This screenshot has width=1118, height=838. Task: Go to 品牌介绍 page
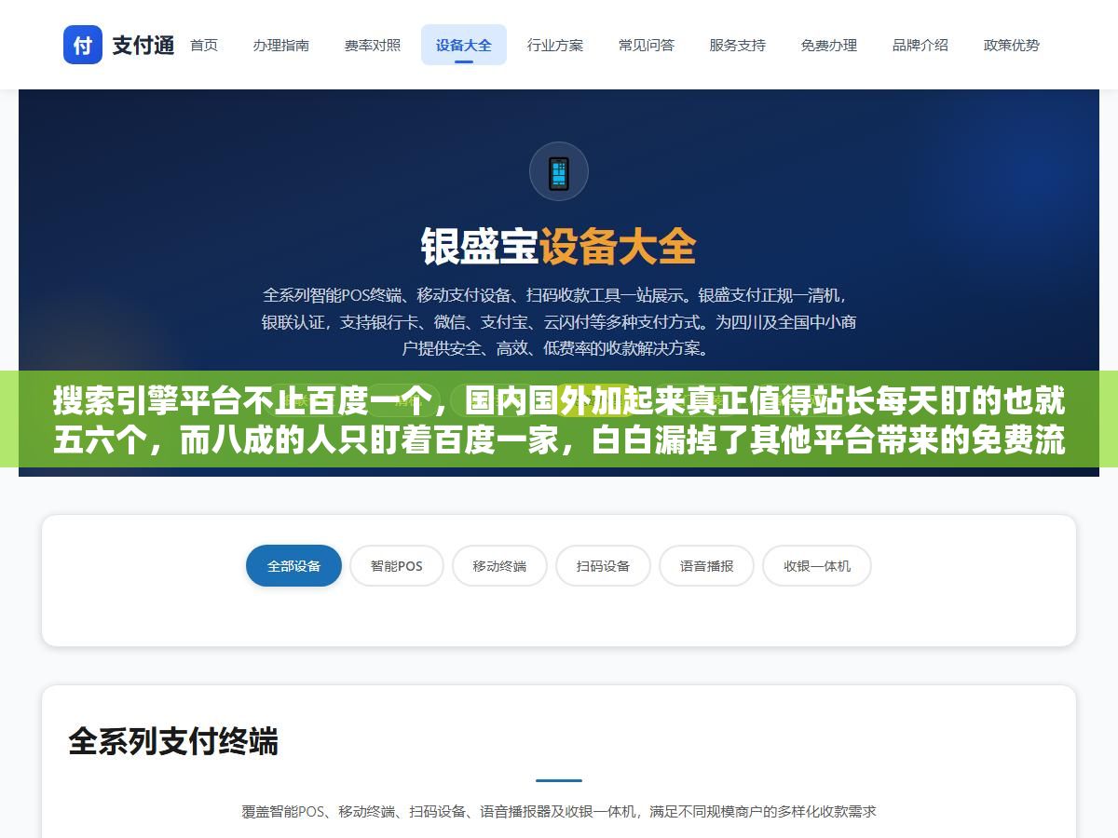point(920,45)
